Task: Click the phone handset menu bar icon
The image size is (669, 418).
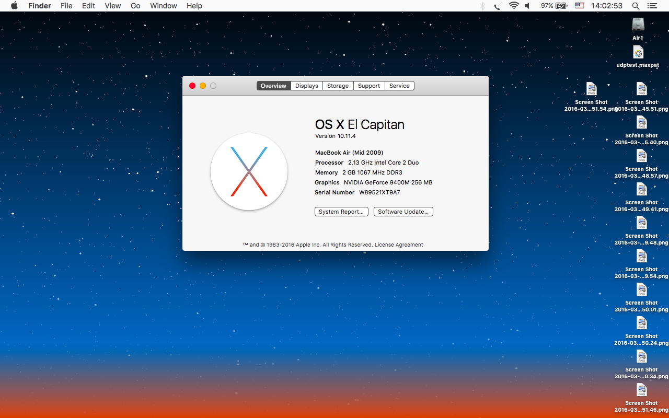Action: (x=498, y=6)
